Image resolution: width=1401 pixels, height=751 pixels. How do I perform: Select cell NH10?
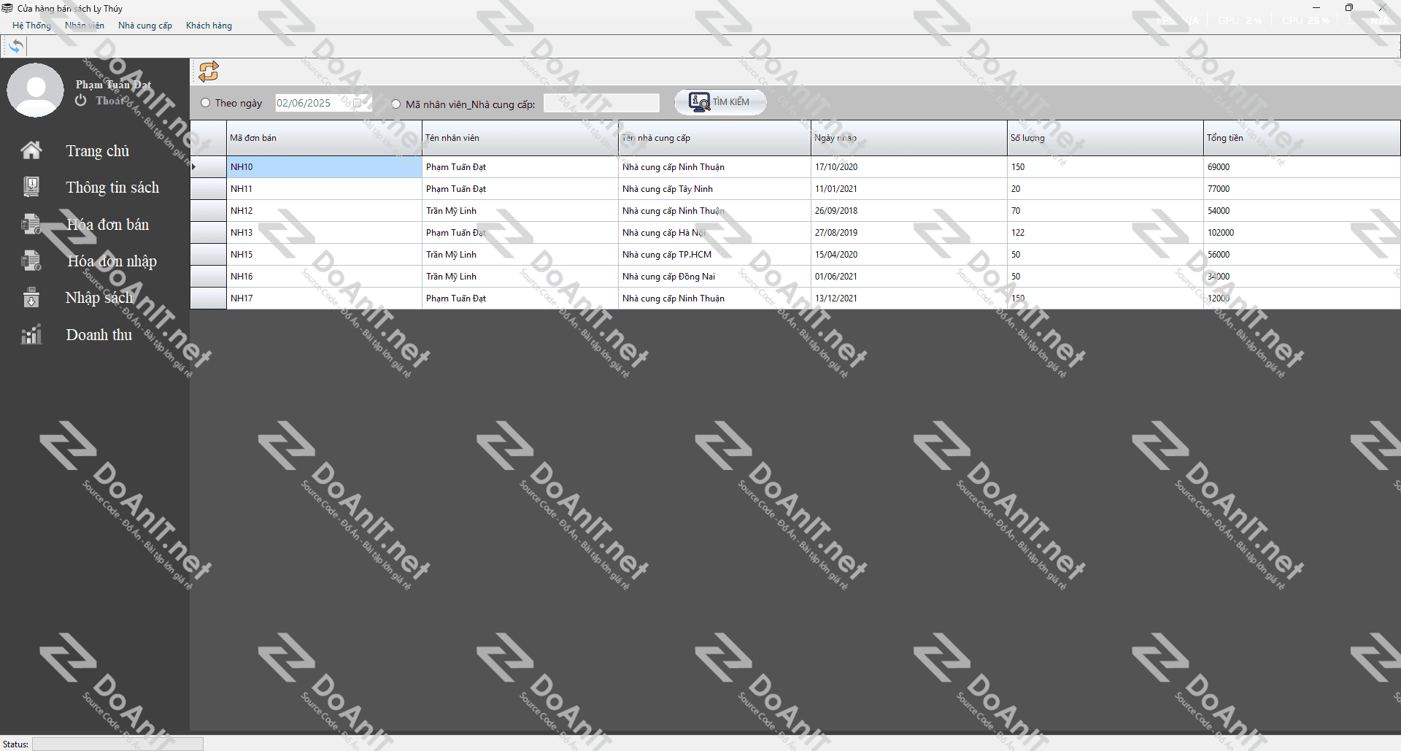[324, 167]
